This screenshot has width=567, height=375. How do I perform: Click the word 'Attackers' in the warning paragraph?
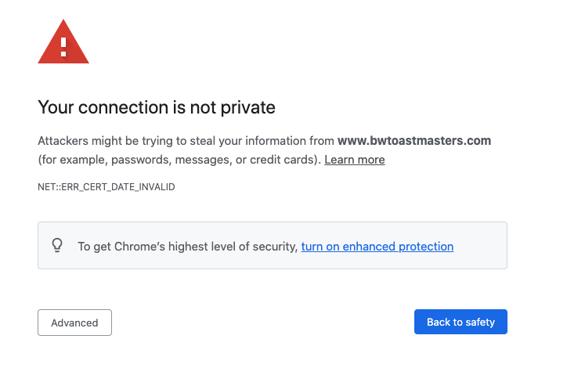coord(63,141)
